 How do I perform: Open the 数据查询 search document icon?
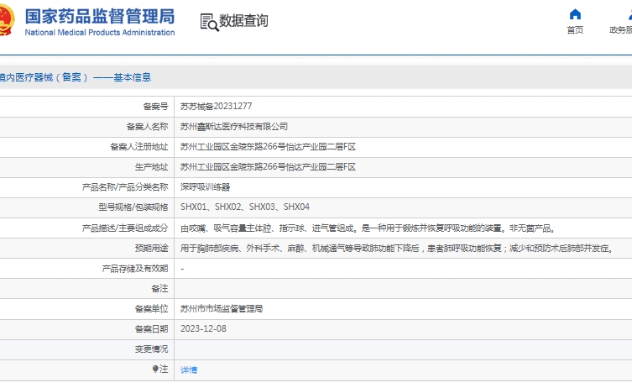(x=210, y=22)
